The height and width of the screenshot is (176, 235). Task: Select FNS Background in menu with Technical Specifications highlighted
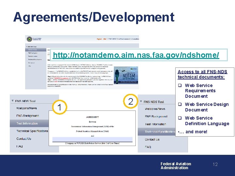(156, 116)
